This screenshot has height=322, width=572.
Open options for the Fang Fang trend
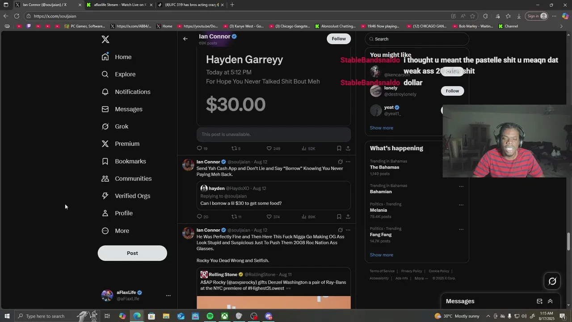point(461,229)
